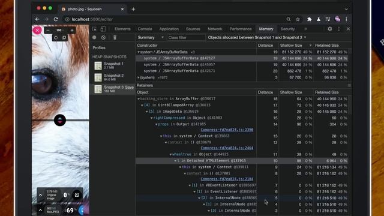Open the tab search chevron

click(x=346, y=9)
